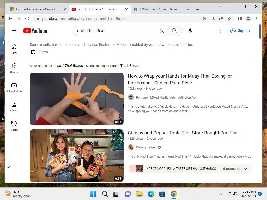The height and width of the screenshot is (200, 267).
Task: Go forward in browser
Action: [x=19, y=18]
